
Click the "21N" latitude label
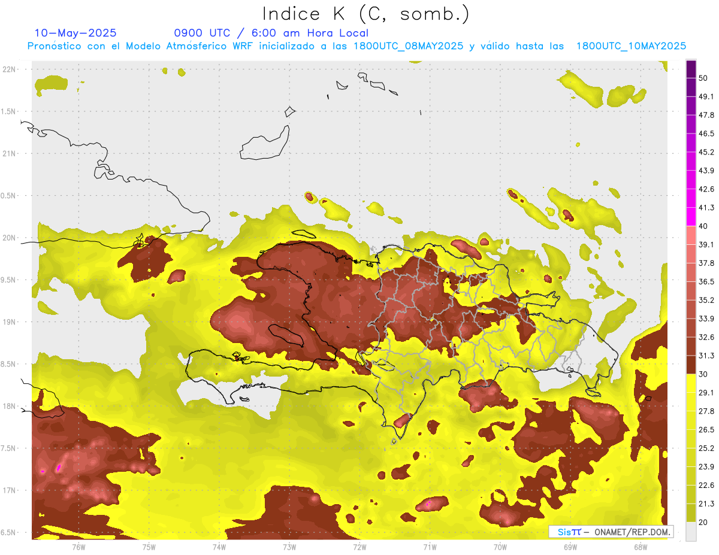click(x=9, y=153)
